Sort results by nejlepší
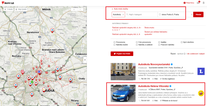Image resolution: width=207 pixels, height=106 pixels. tap(202, 54)
